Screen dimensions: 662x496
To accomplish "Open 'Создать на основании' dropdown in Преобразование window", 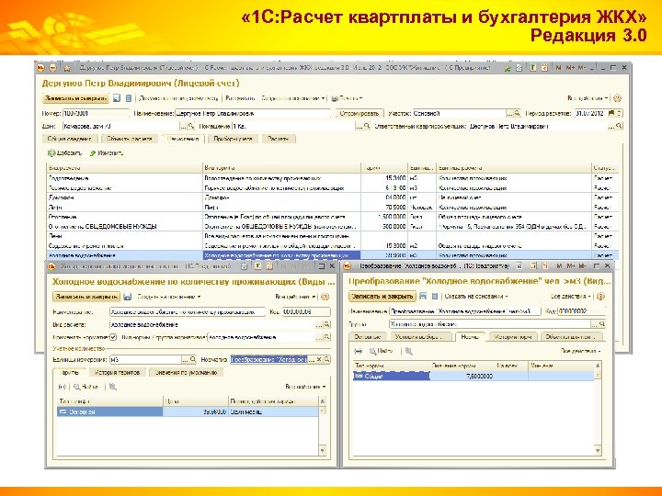I will [476, 297].
